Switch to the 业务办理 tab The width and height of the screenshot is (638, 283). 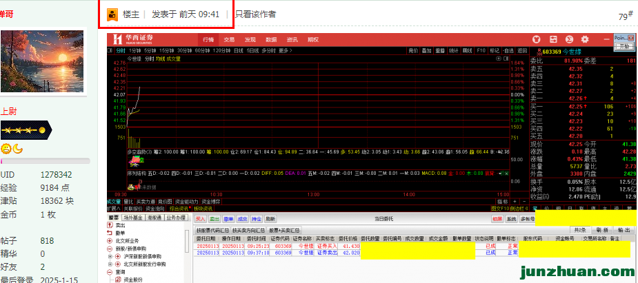[175, 218]
